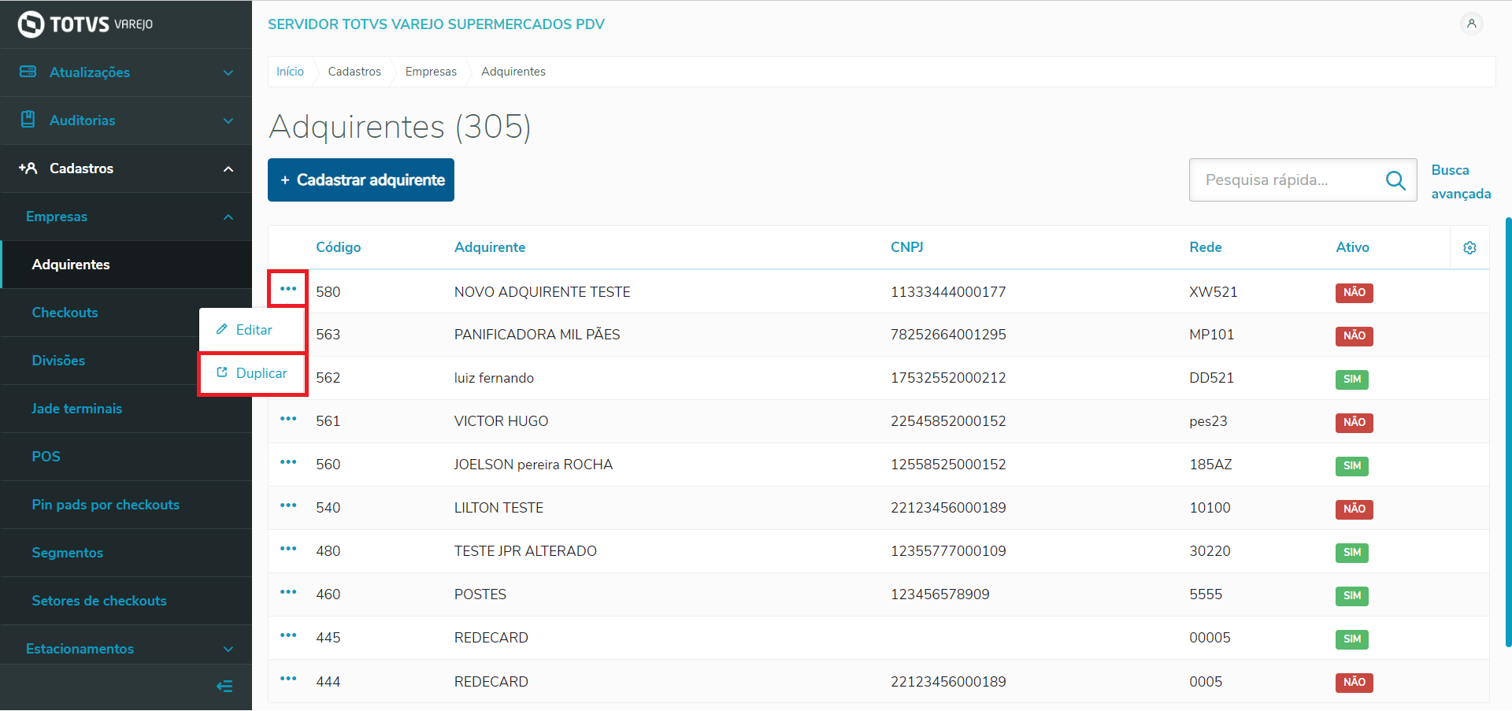Open actions menu for row 560
1512x711 pixels.
288,462
